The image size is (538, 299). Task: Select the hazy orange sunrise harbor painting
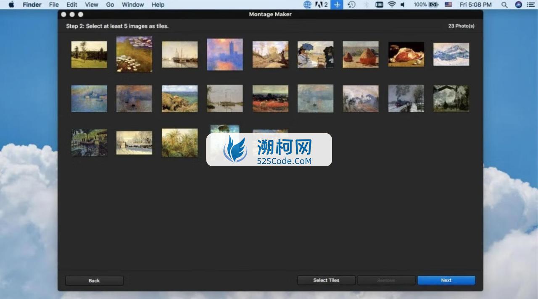point(134,99)
